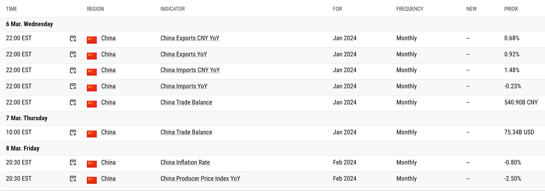Click prior value -2.50%

[513, 179]
